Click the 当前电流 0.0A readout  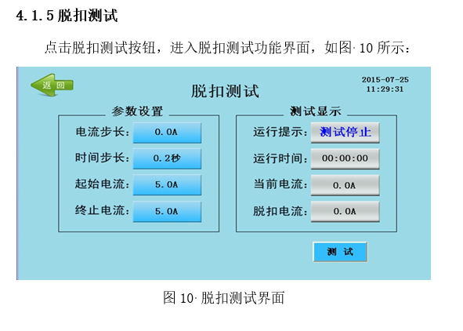click(x=345, y=185)
